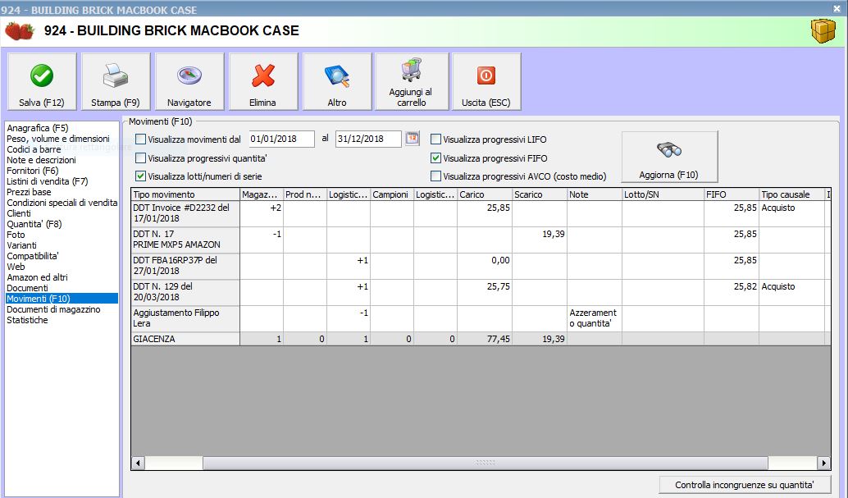Click the start date field 01/01/2018
The width and height of the screenshot is (848, 498).
point(281,139)
